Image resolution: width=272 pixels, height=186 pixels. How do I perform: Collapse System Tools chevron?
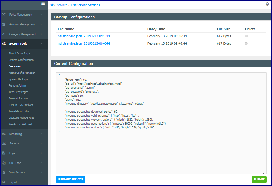coord(41,43)
